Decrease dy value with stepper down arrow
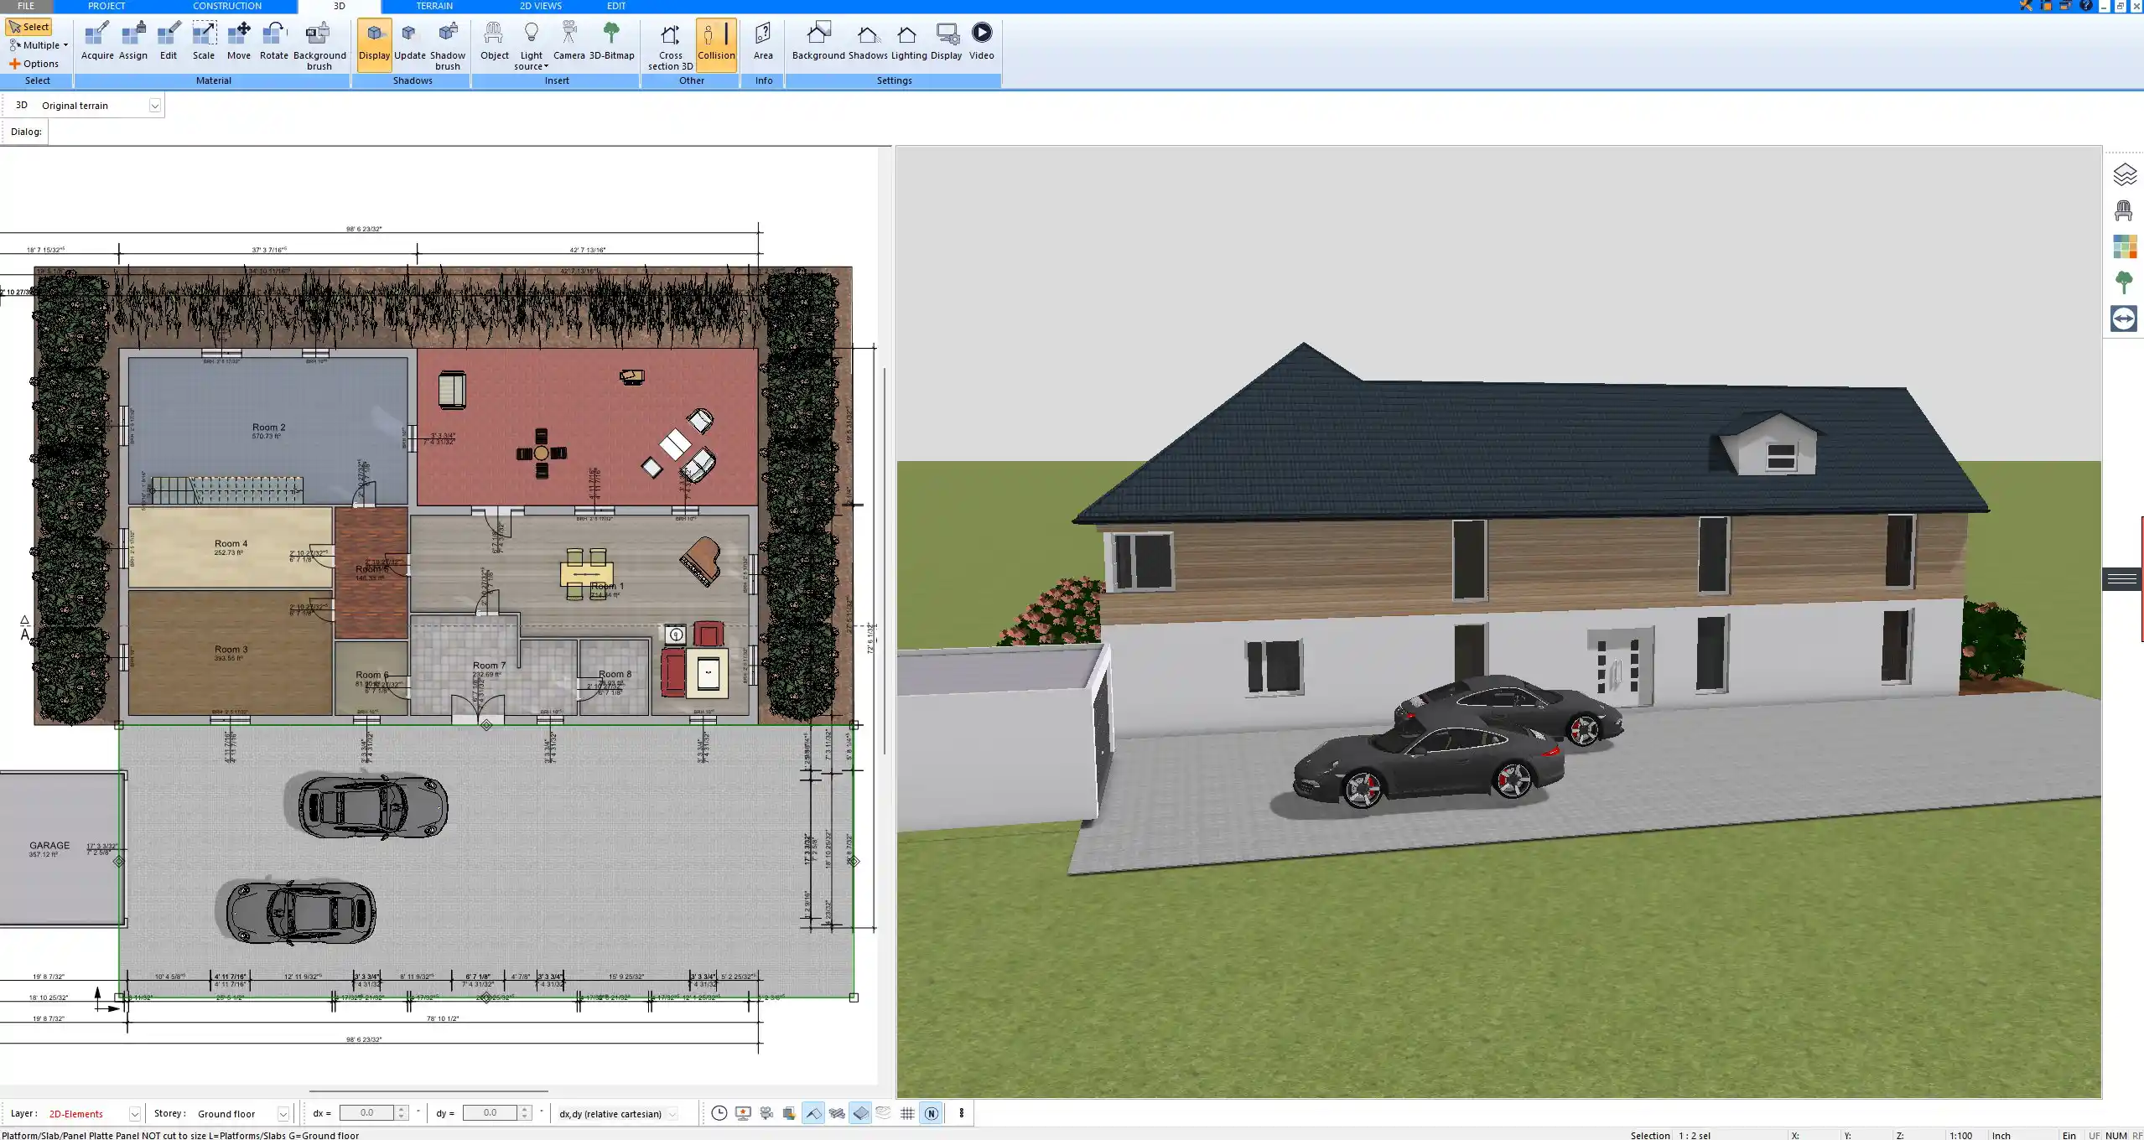The height and width of the screenshot is (1140, 2144). [525, 1117]
